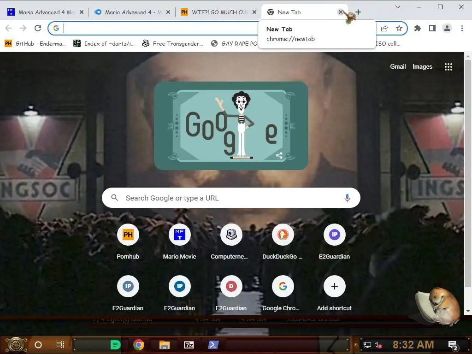Open File Explorer from taskbar
The image size is (472, 354).
pyautogui.click(x=165, y=345)
